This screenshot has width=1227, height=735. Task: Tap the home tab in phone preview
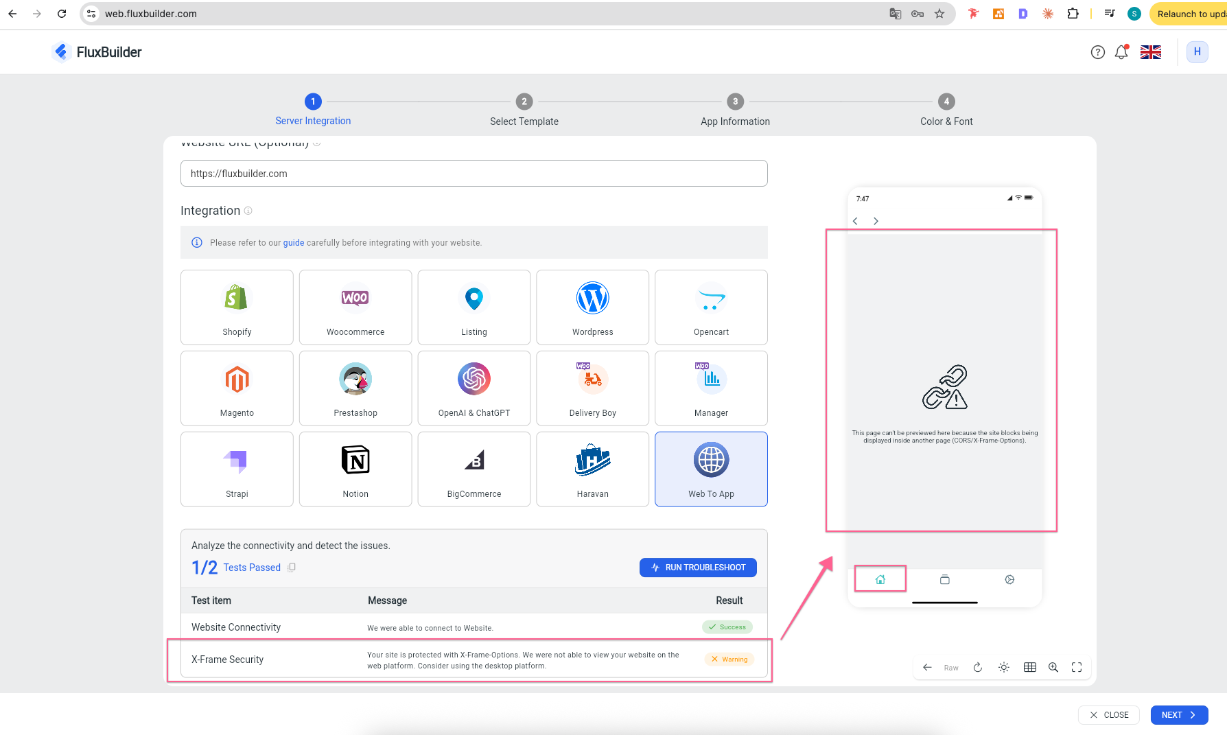(880, 580)
